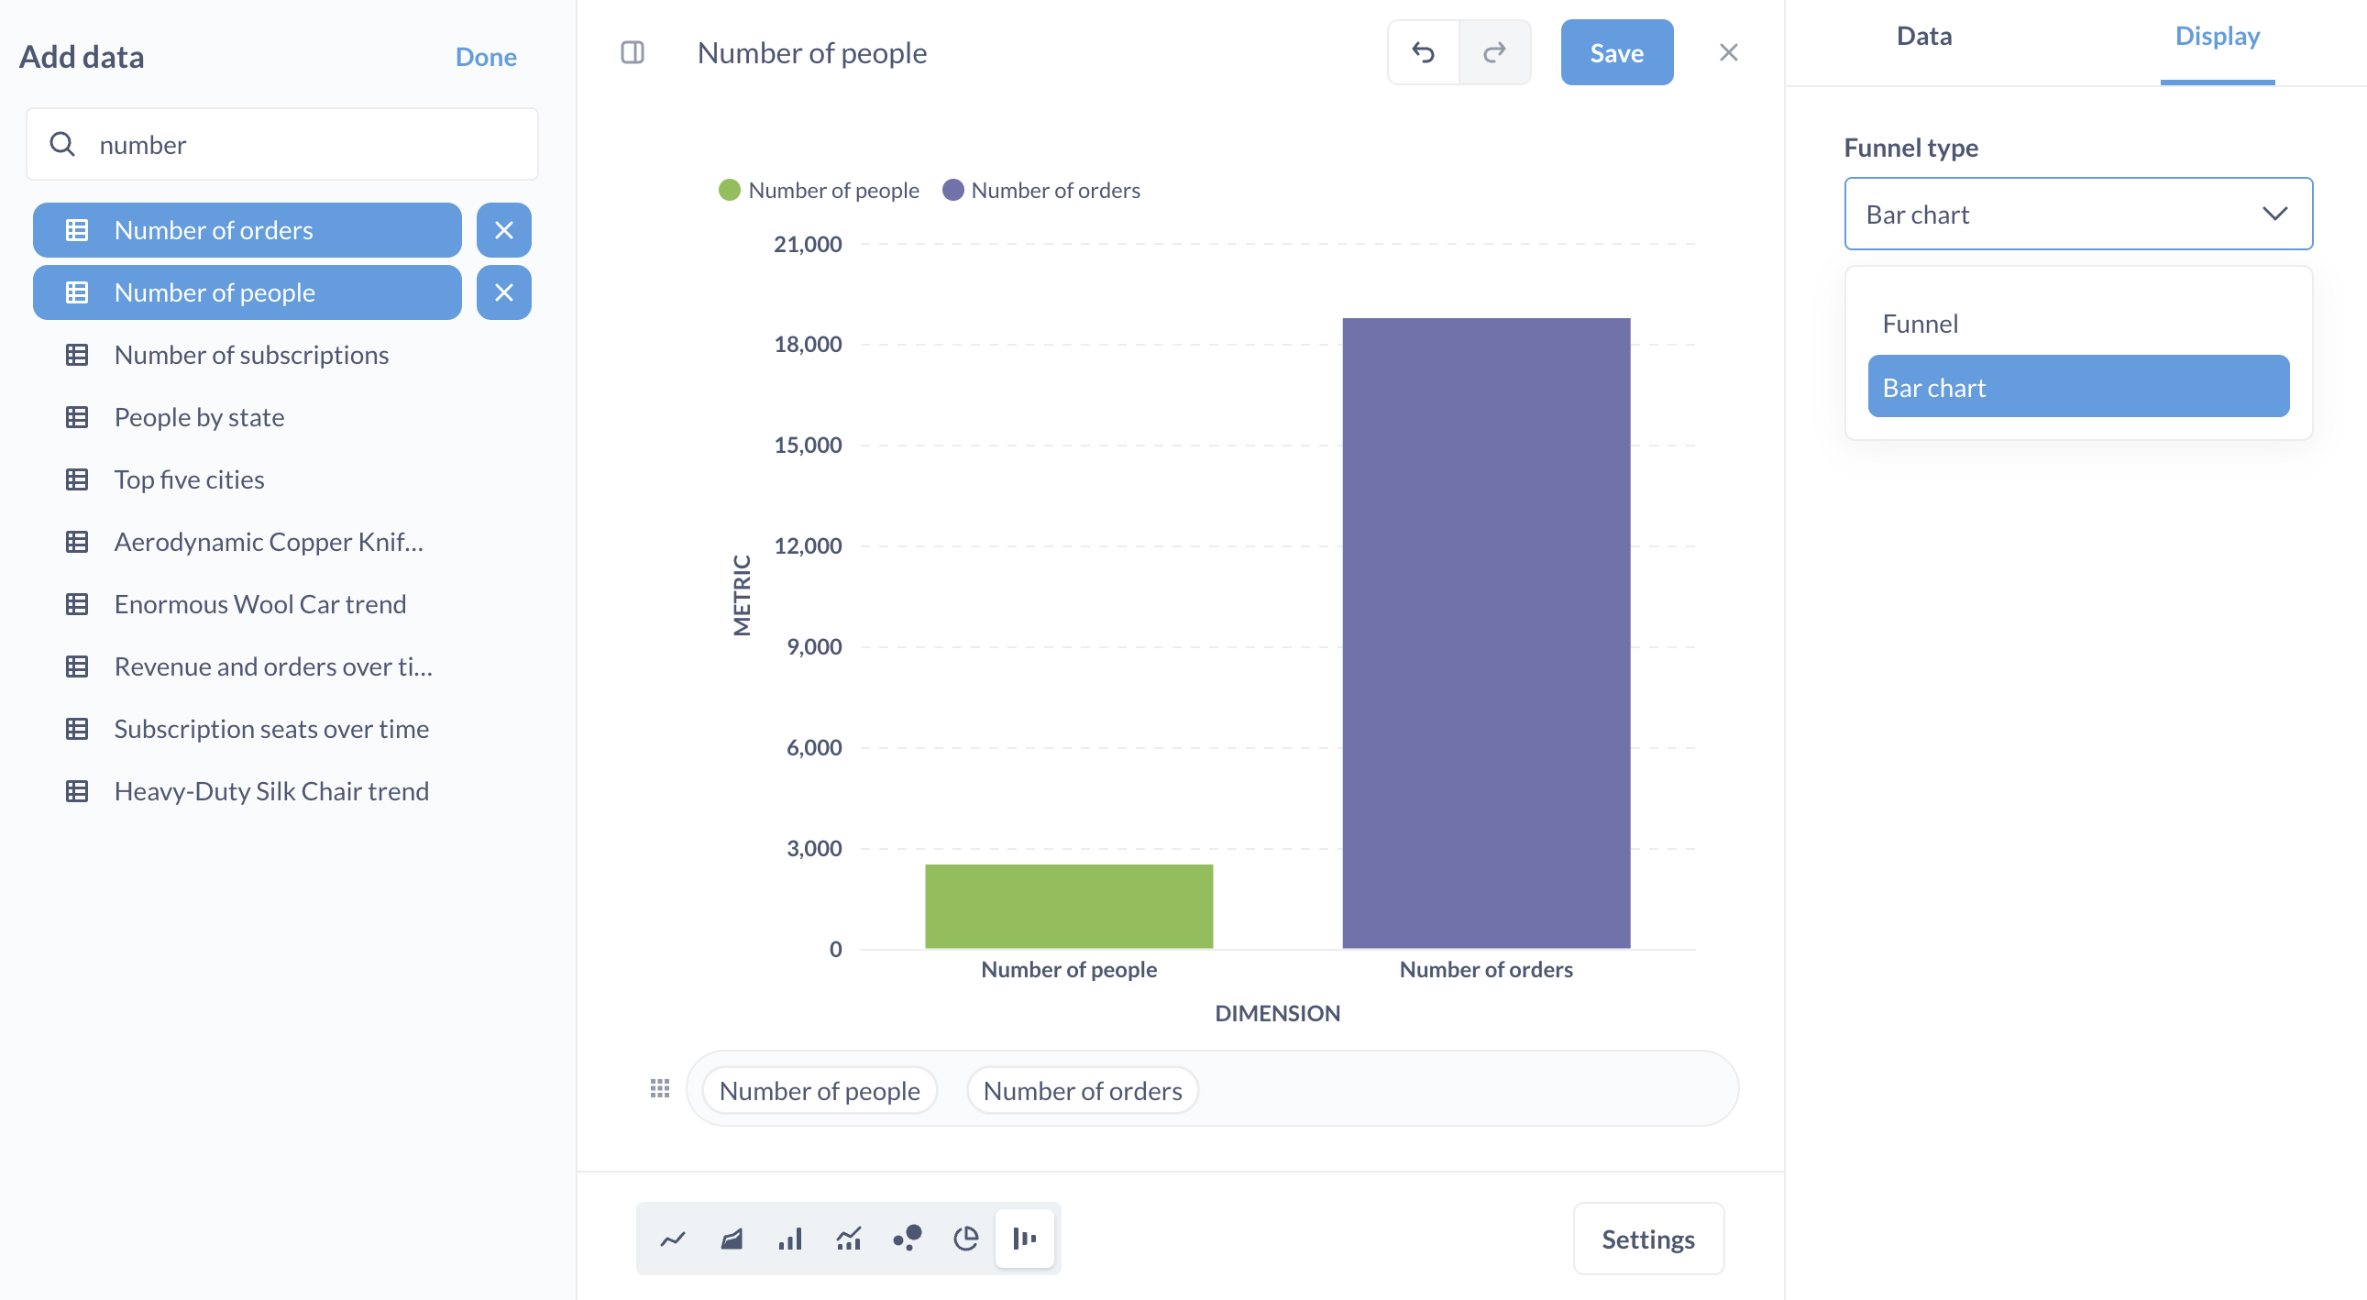Viewport: 2367px width, 1300px height.
Task: Choose Funnel from the funnel type options
Action: click(1921, 323)
